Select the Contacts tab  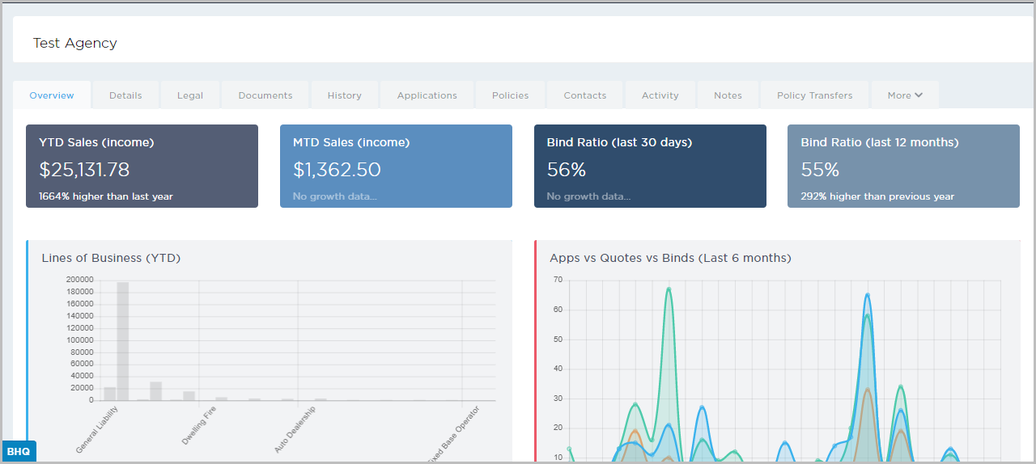click(584, 95)
